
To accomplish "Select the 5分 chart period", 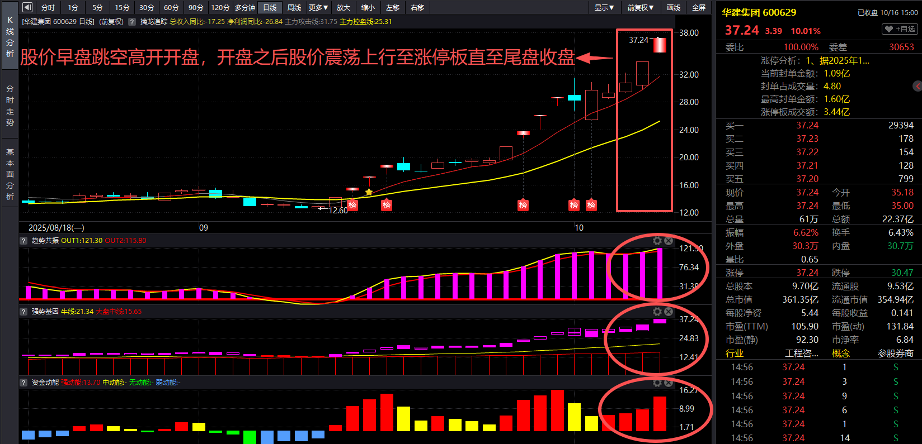I will [97, 7].
